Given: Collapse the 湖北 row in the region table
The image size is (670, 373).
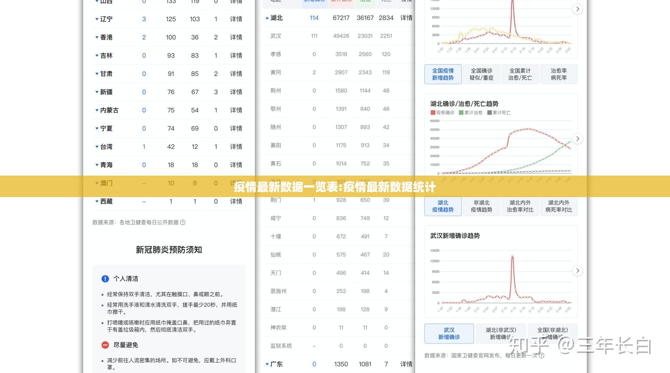Looking at the screenshot, I should click(267, 18).
